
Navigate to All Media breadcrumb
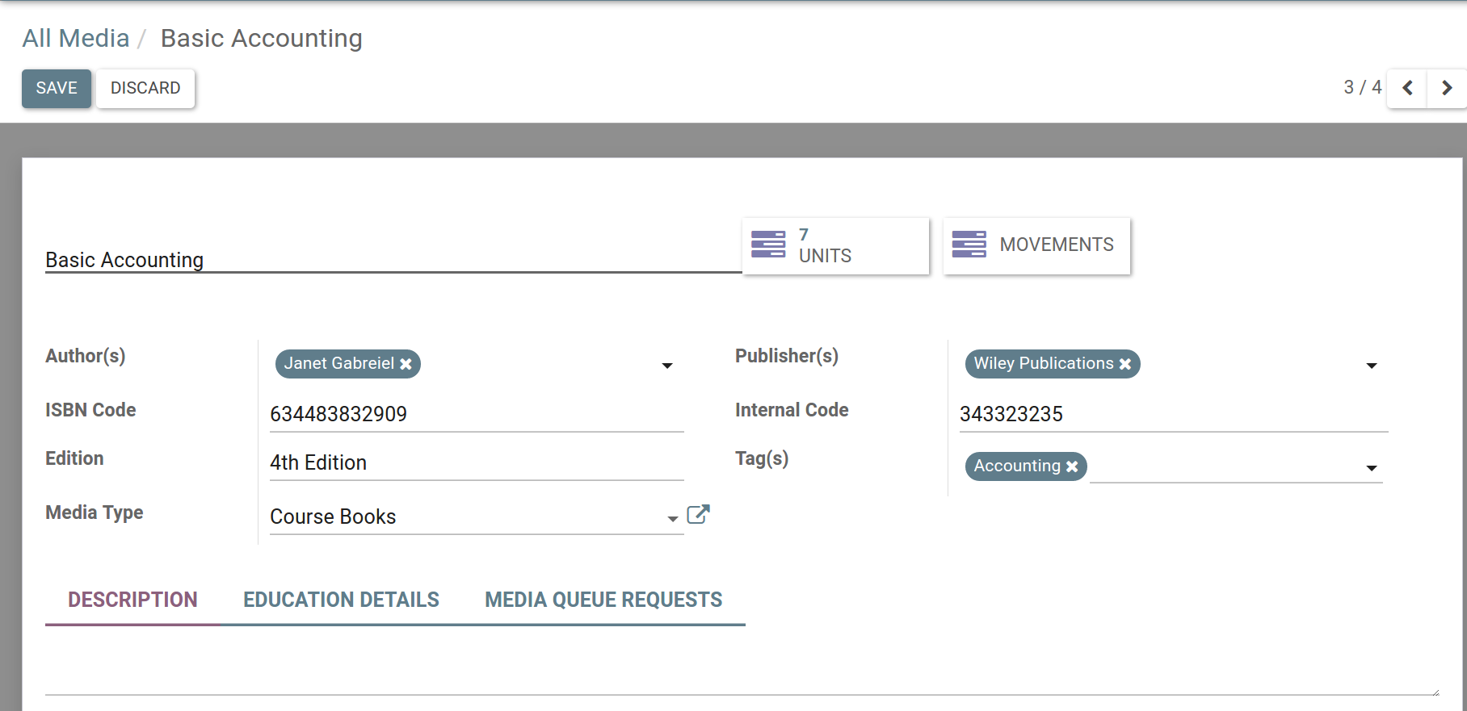click(76, 38)
